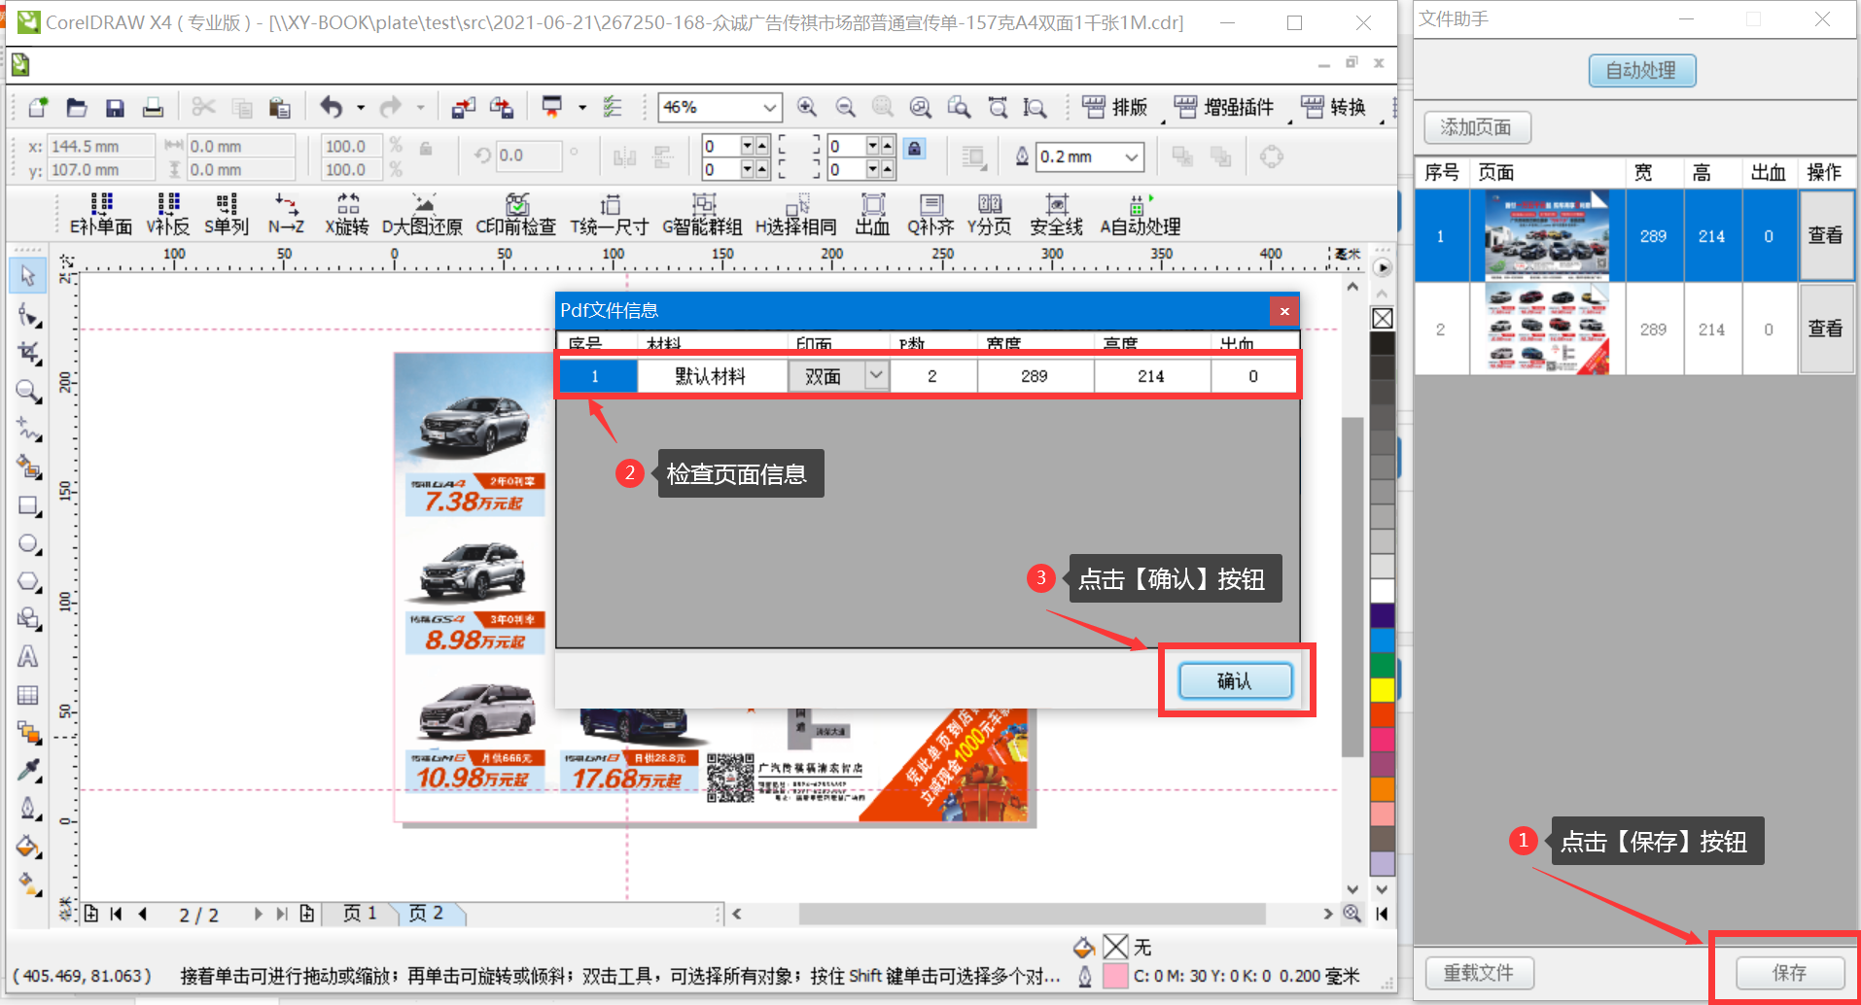Select the Ellipse tool
The image size is (1861, 1005).
(28, 543)
